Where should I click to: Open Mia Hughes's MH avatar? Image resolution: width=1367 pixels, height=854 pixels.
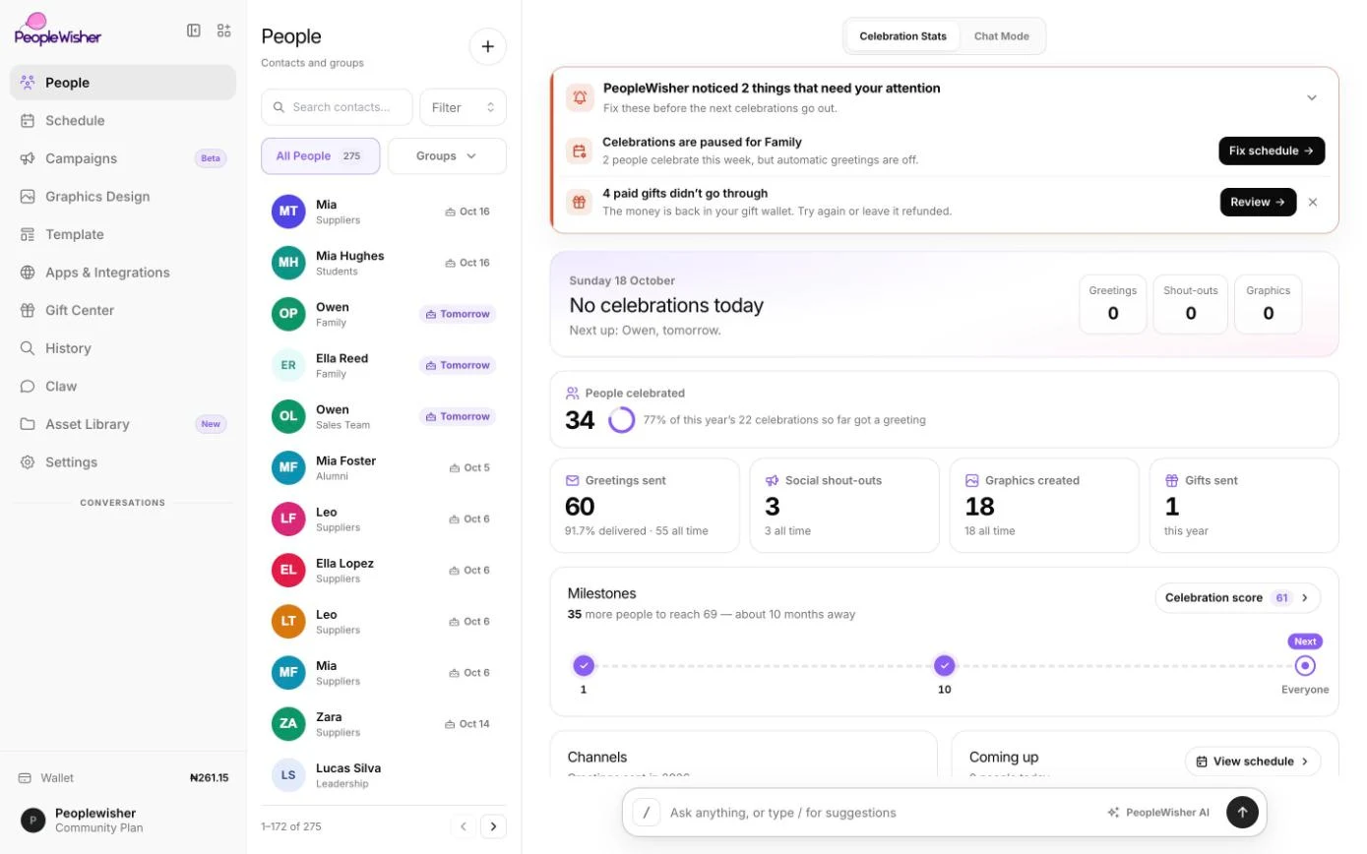click(288, 263)
